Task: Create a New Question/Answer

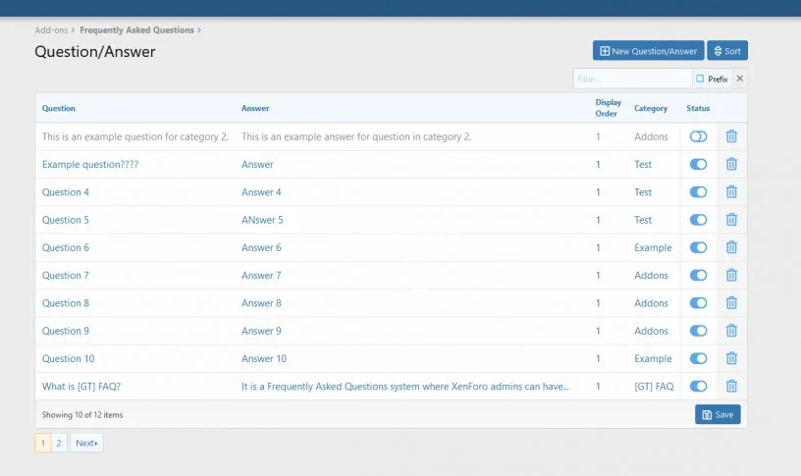Action: coord(648,51)
